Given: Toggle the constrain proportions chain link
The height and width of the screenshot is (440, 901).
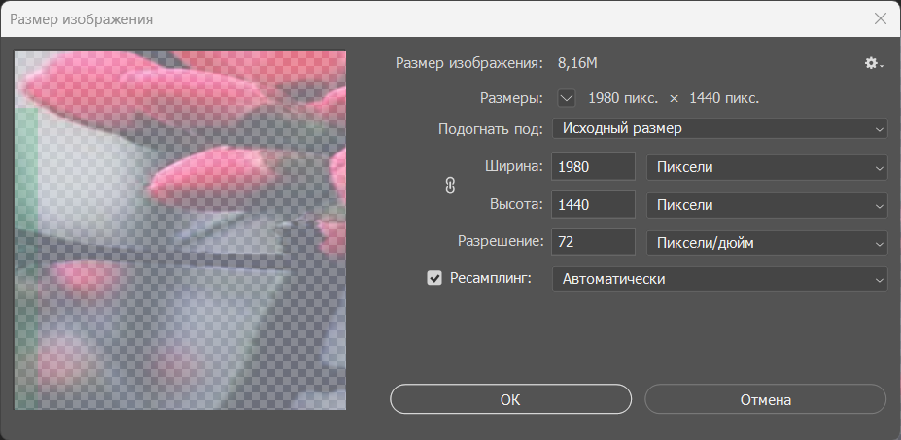Looking at the screenshot, I should point(450,186).
